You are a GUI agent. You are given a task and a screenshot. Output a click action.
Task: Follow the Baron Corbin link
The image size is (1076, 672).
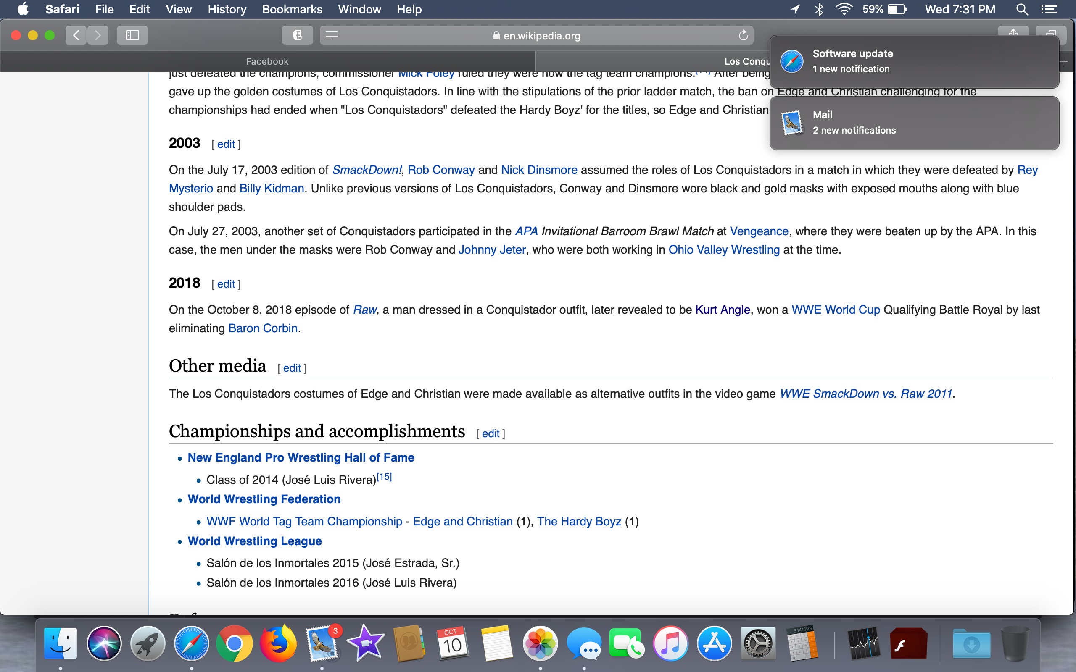pyautogui.click(x=263, y=328)
